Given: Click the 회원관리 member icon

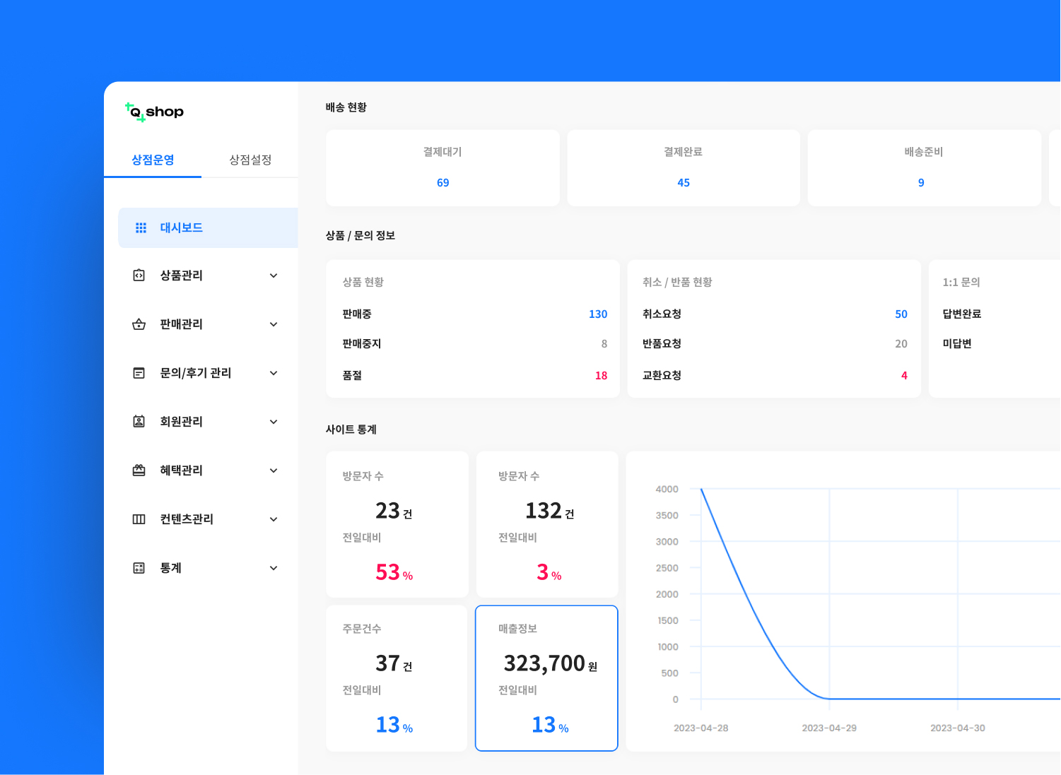Looking at the screenshot, I should 139,422.
